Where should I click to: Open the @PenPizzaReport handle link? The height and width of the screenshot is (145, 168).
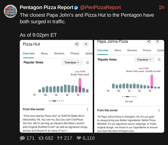click(100, 7)
